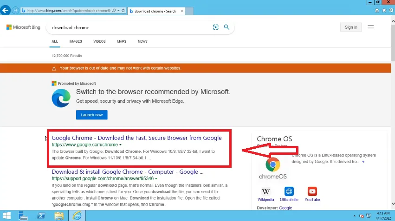Open the Bing hamburger menu
This screenshot has width=395, height=221.
pos(370,27)
